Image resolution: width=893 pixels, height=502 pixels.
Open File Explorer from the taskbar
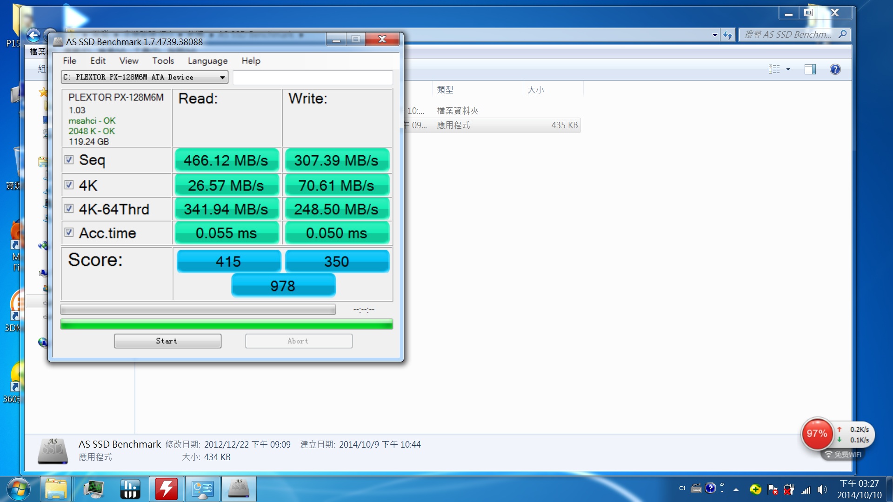pyautogui.click(x=56, y=489)
